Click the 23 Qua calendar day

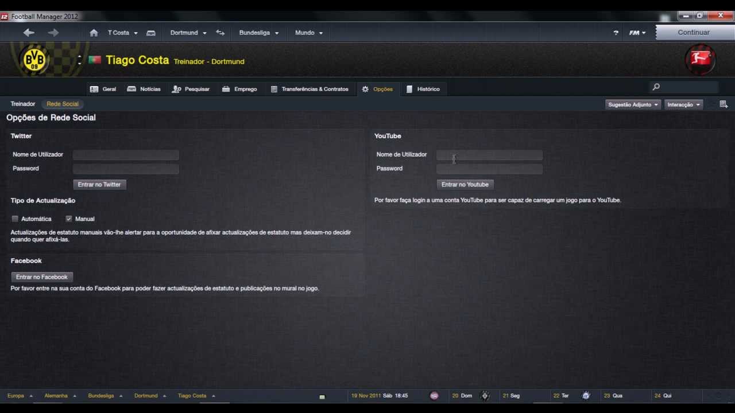[x=613, y=396]
